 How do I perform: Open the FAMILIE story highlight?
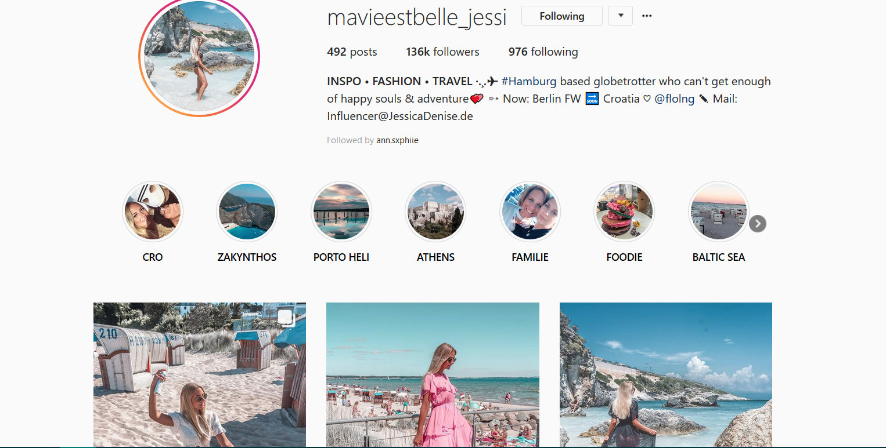530,212
